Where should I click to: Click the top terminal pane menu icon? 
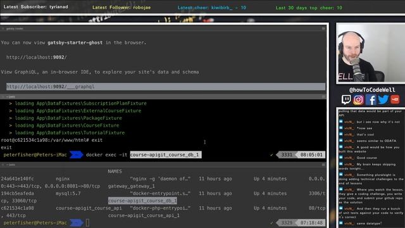coord(323,28)
